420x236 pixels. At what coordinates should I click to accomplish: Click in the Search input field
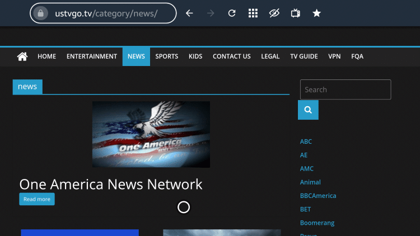pos(346,89)
